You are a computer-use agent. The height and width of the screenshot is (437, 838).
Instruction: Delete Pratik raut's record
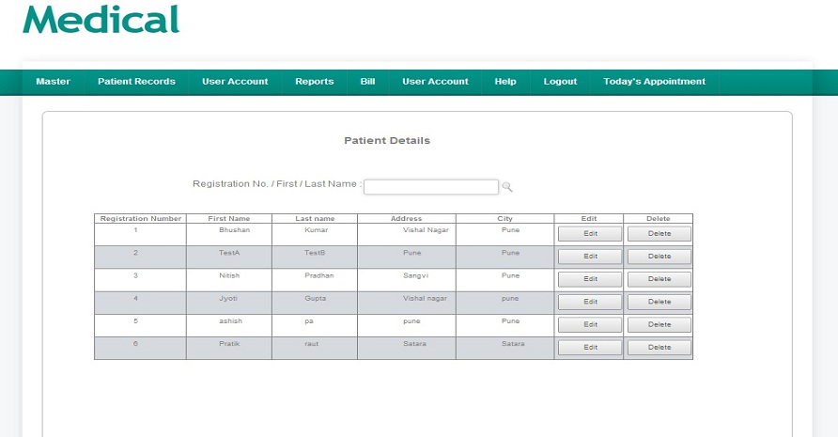tap(659, 348)
